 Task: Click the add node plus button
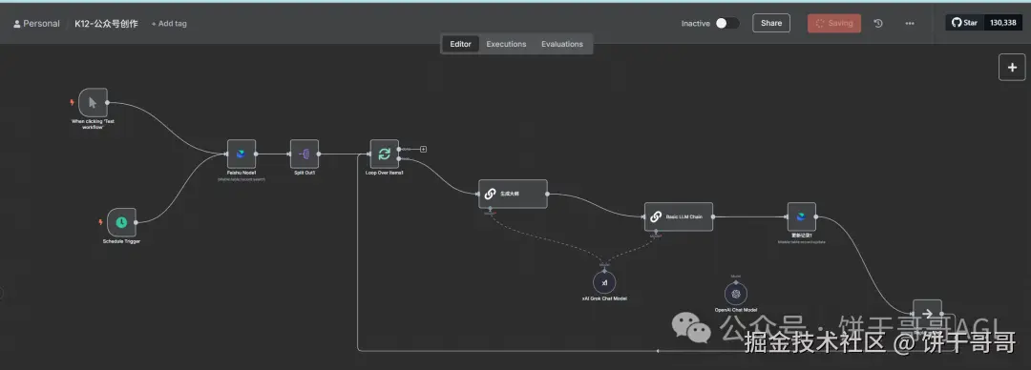click(1012, 67)
